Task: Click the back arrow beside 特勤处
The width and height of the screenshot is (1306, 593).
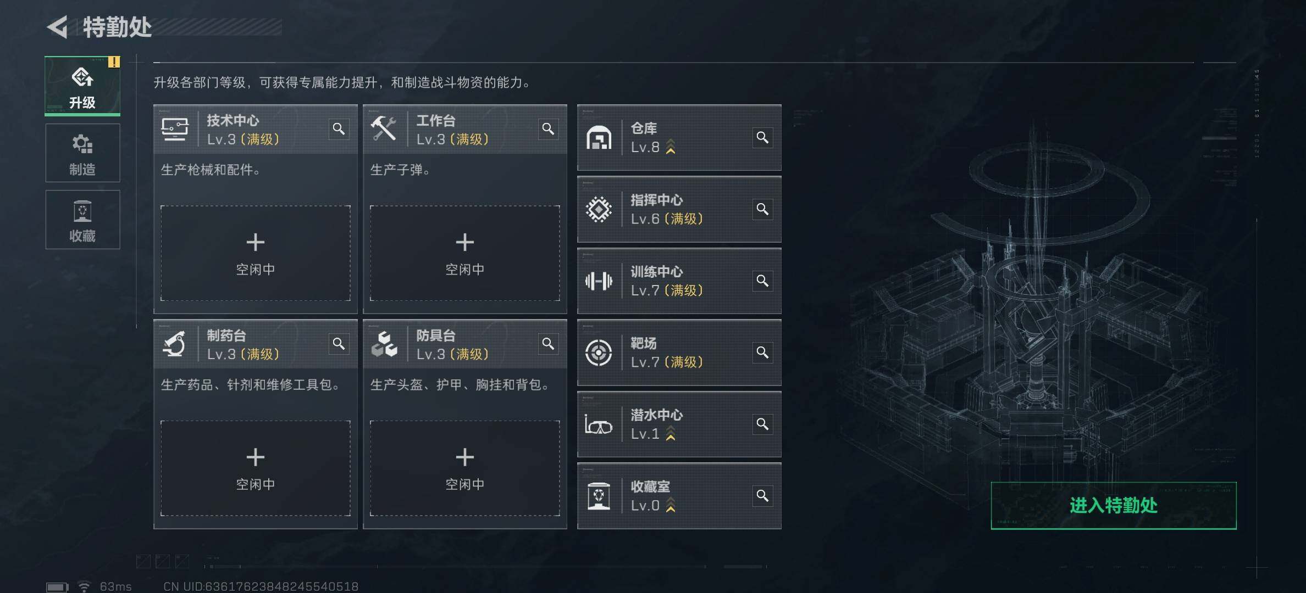Action: 58,27
